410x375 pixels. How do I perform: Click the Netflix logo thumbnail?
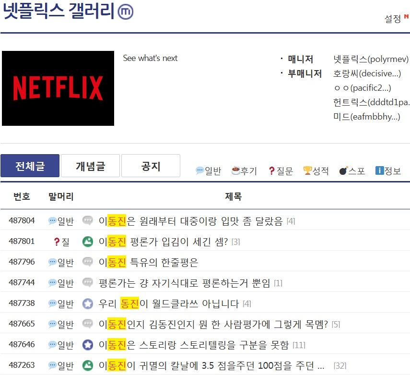pyautogui.click(x=58, y=88)
